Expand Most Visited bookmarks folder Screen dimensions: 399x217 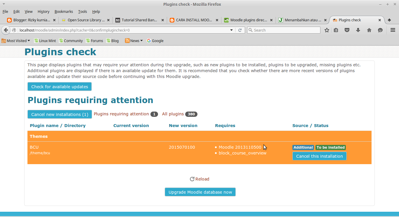[x=16, y=41]
